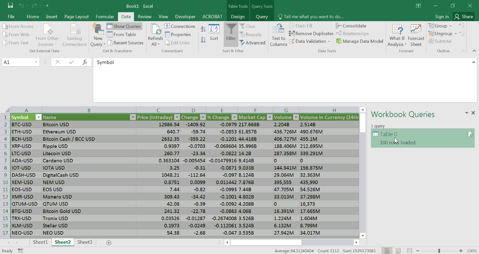Image resolution: width=479 pixels, height=254 pixels.
Task: Click Sort Z to A icon
Action: pyautogui.click(x=203, y=40)
